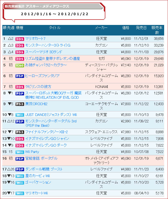Open ヒーローズファンタジア title link

tap(42, 76)
